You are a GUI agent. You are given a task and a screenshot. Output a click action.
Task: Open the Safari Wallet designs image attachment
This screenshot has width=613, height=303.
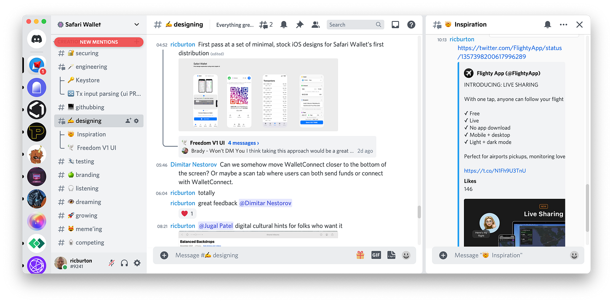point(258,95)
